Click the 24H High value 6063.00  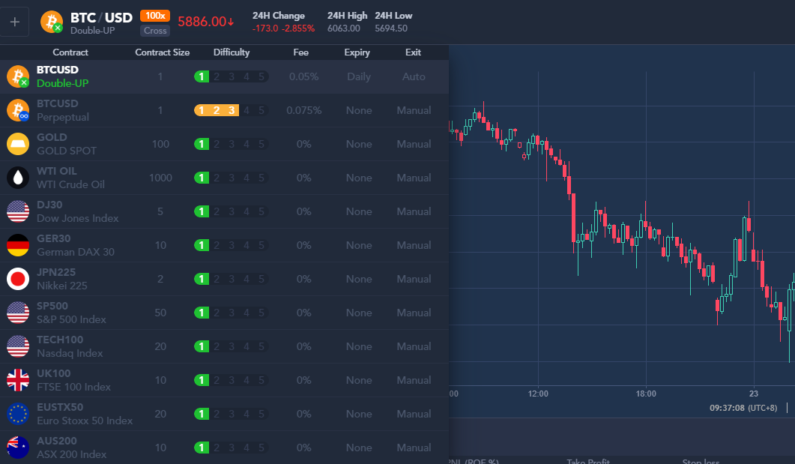coord(344,28)
